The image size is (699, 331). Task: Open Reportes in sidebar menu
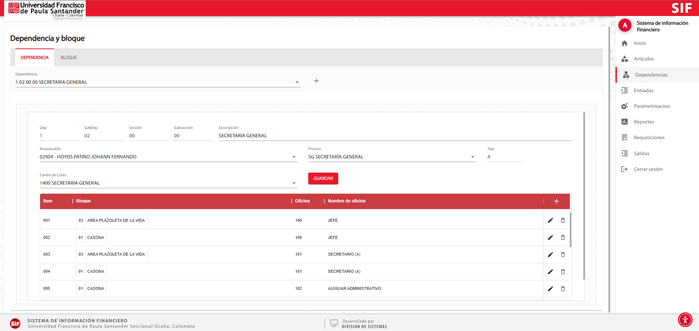tap(657, 122)
